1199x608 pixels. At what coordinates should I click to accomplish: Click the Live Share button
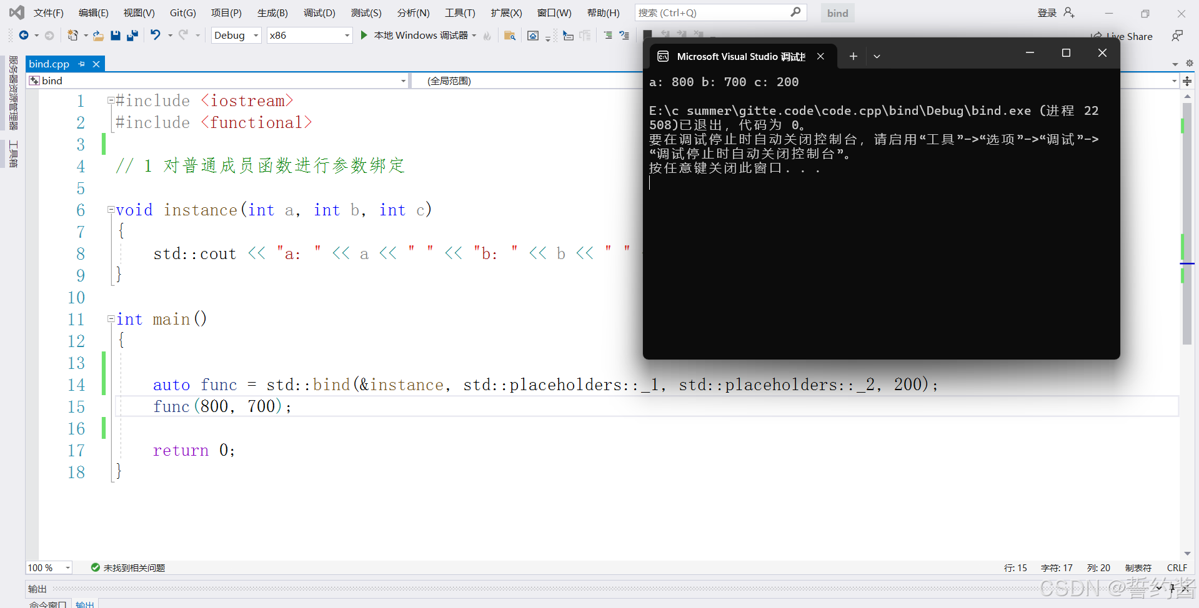1122,36
